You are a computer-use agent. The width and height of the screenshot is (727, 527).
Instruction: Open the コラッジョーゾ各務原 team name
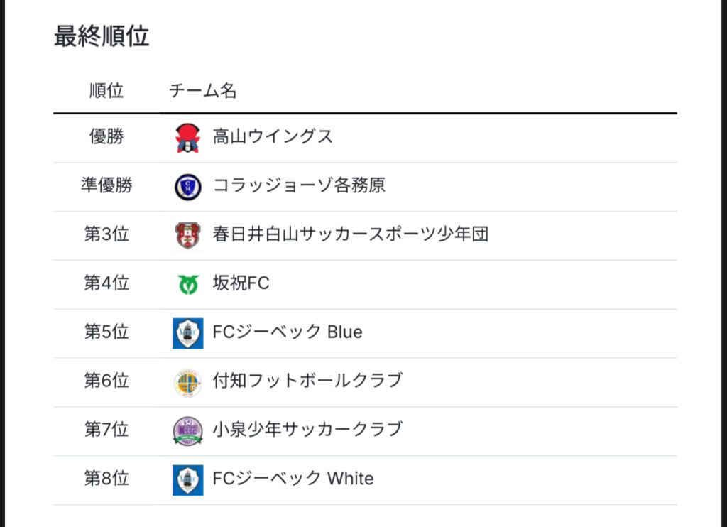(x=299, y=186)
